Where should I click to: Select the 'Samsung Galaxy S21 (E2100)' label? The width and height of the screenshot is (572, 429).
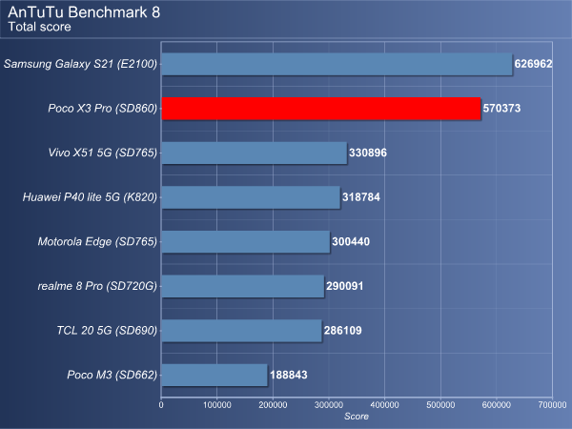[x=80, y=64]
